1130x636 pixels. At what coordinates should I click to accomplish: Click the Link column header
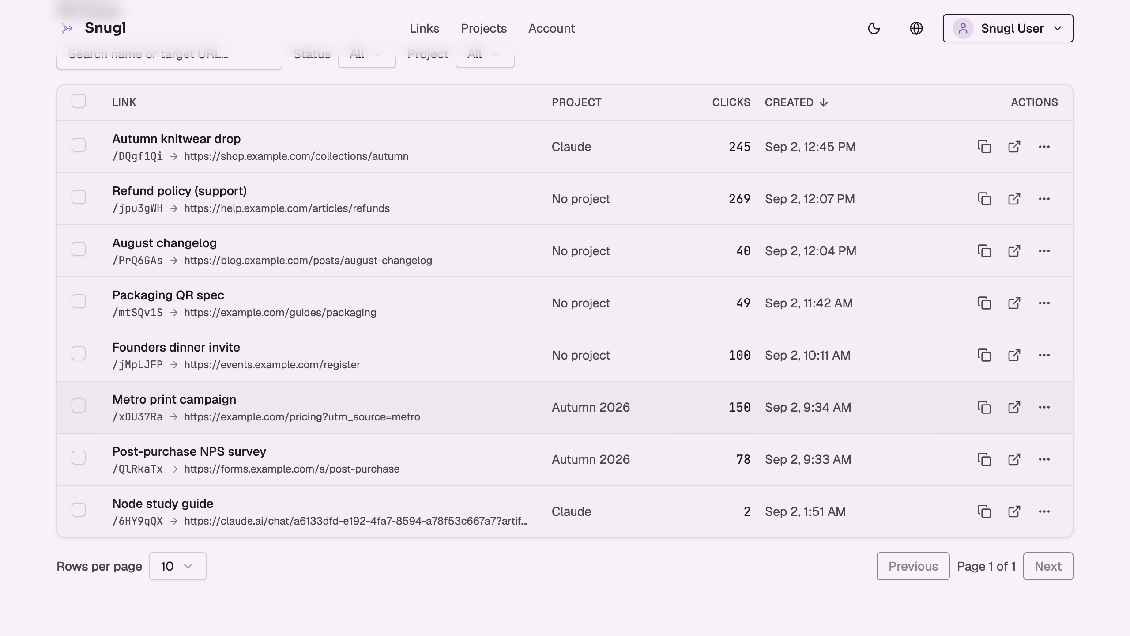coord(124,102)
